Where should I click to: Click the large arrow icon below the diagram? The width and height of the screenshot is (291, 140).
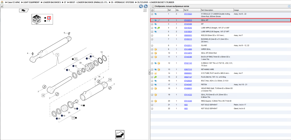coord(119,134)
